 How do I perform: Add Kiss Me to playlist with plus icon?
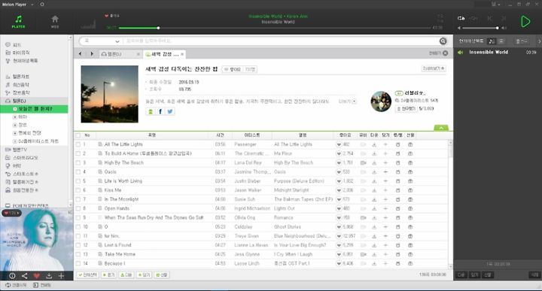click(x=385, y=190)
